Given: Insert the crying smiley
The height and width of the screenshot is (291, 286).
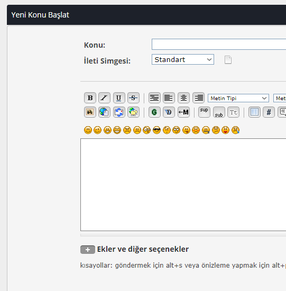Looking at the screenshot, I should point(235,130).
